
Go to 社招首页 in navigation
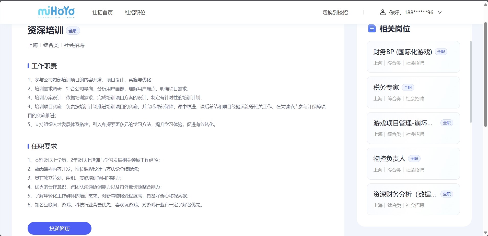point(102,13)
